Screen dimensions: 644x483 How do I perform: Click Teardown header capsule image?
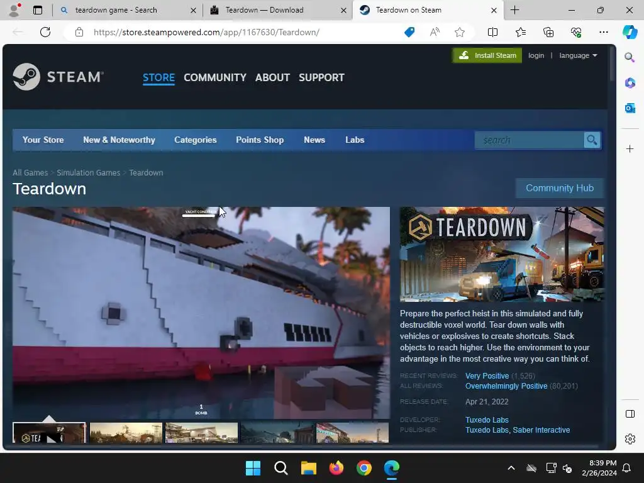[502, 254]
